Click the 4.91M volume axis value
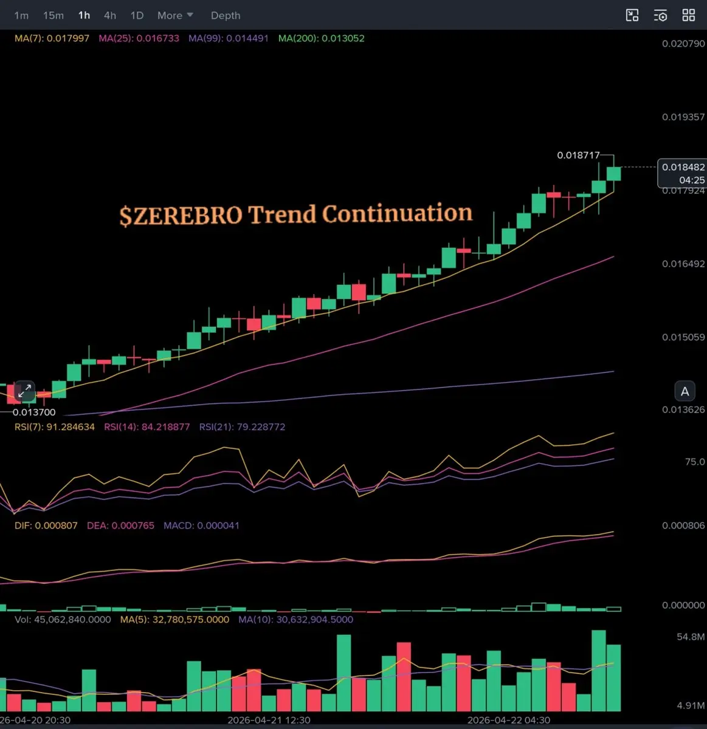Image resolution: width=707 pixels, height=729 pixels. click(x=691, y=706)
